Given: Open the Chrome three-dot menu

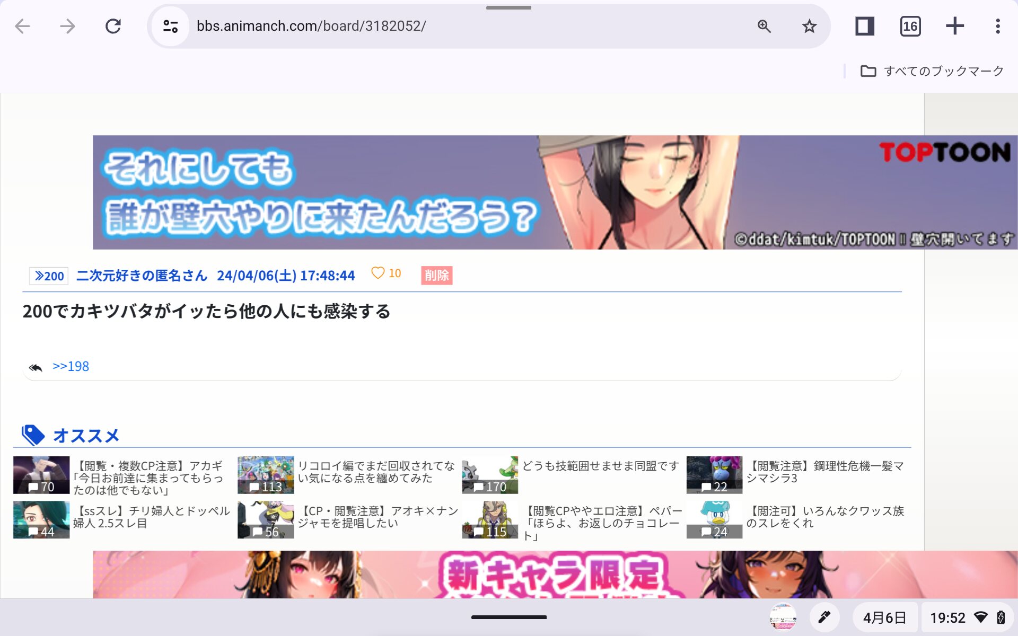Looking at the screenshot, I should pos(997,26).
